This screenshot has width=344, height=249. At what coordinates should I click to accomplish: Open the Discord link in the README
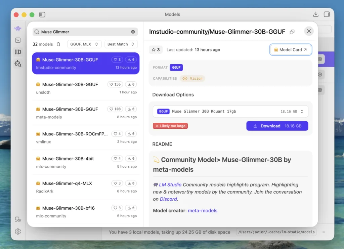click(x=168, y=199)
